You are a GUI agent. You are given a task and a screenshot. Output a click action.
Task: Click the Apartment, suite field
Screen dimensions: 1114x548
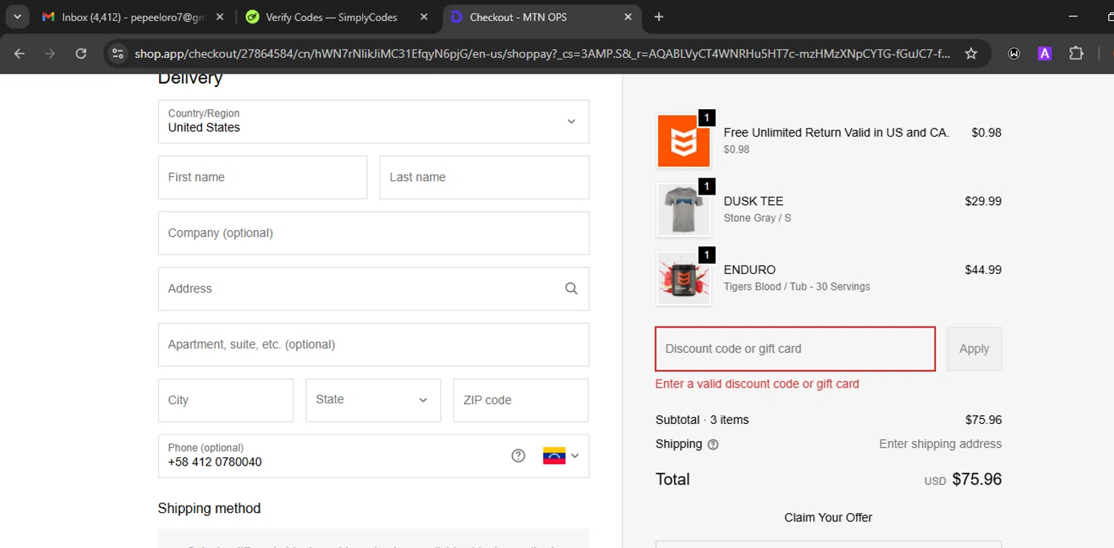(374, 345)
